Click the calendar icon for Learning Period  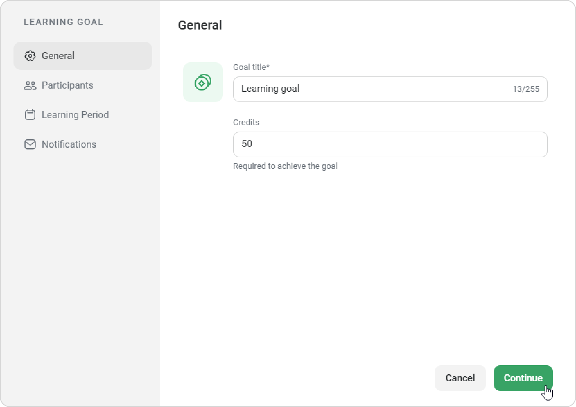pos(30,115)
